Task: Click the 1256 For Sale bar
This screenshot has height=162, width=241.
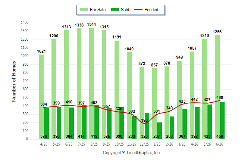Action: click(217, 87)
